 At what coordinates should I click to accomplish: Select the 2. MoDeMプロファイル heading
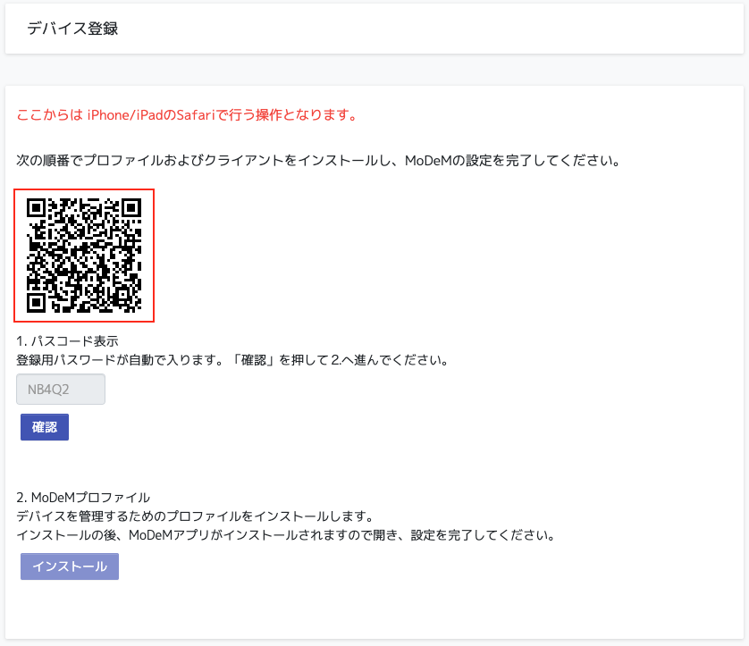pos(83,497)
